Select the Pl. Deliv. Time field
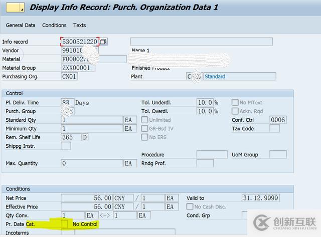Screen dimensions: 321x237 (68, 102)
